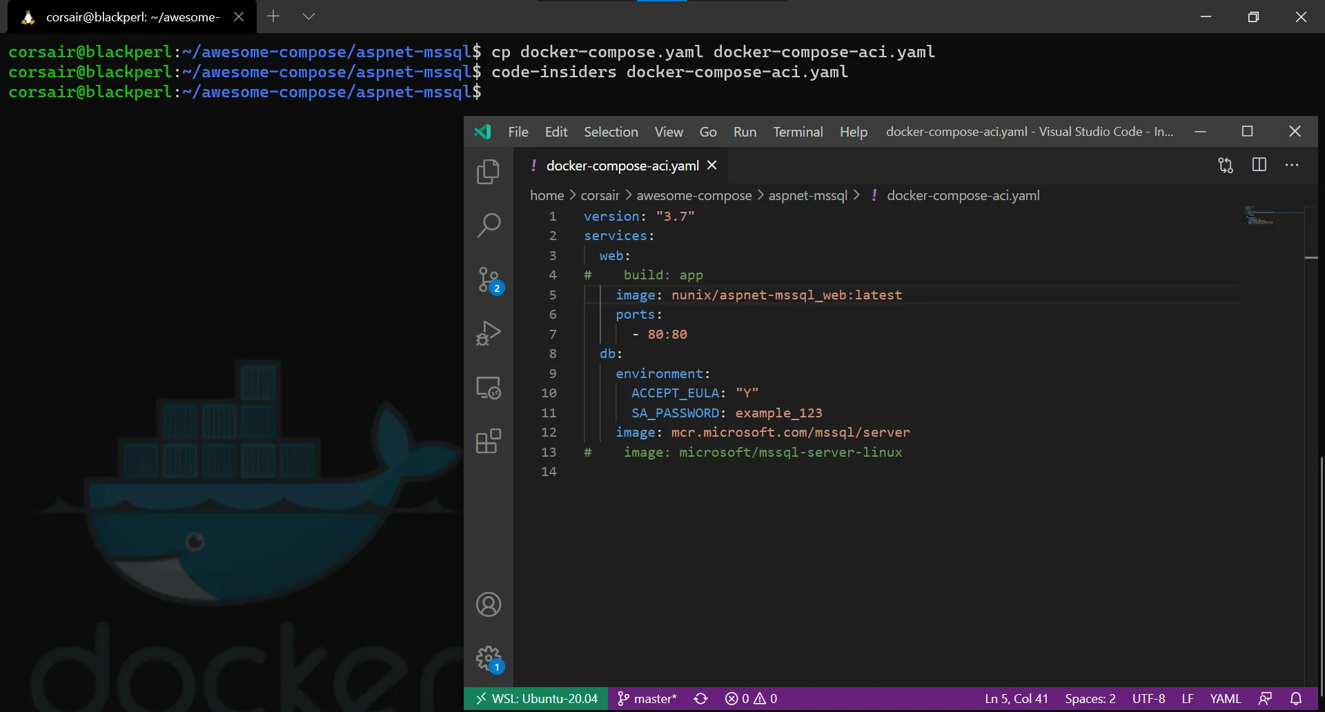Image resolution: width=1325 pixels, height=712 pixels.
Task: Open Source Control with 2 changes
Action: point(489,280)
